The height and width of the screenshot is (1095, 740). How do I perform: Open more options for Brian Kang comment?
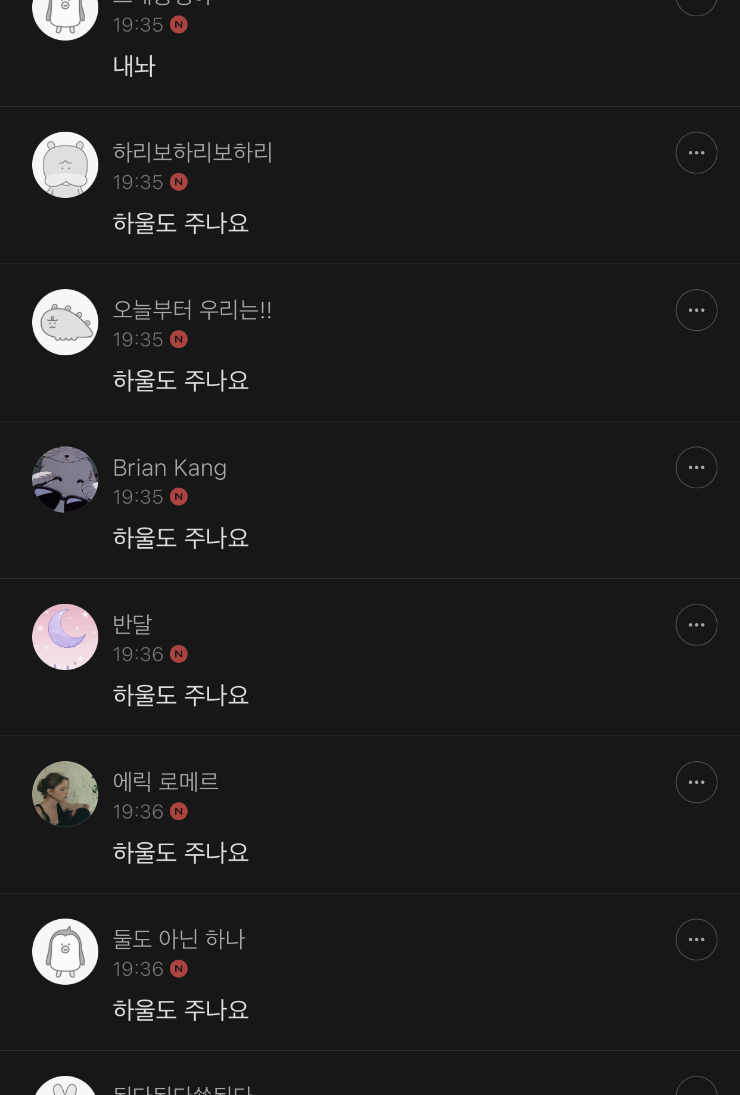tap(696, 468)
